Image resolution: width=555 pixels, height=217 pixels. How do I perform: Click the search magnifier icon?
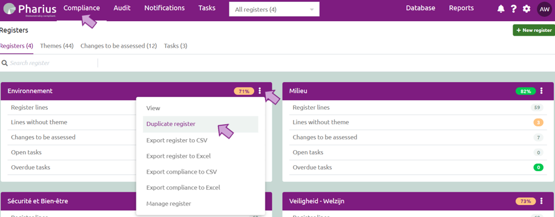pos(5,63)
